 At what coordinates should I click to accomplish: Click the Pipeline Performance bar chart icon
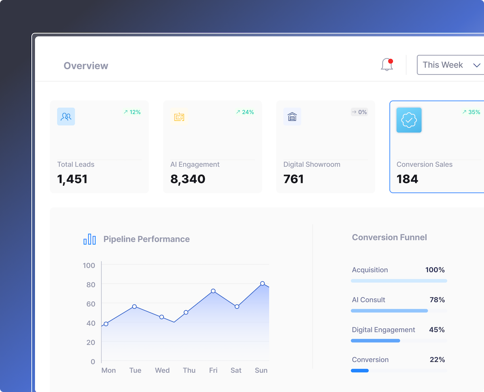pyautogui.click(x=90, y=239)
